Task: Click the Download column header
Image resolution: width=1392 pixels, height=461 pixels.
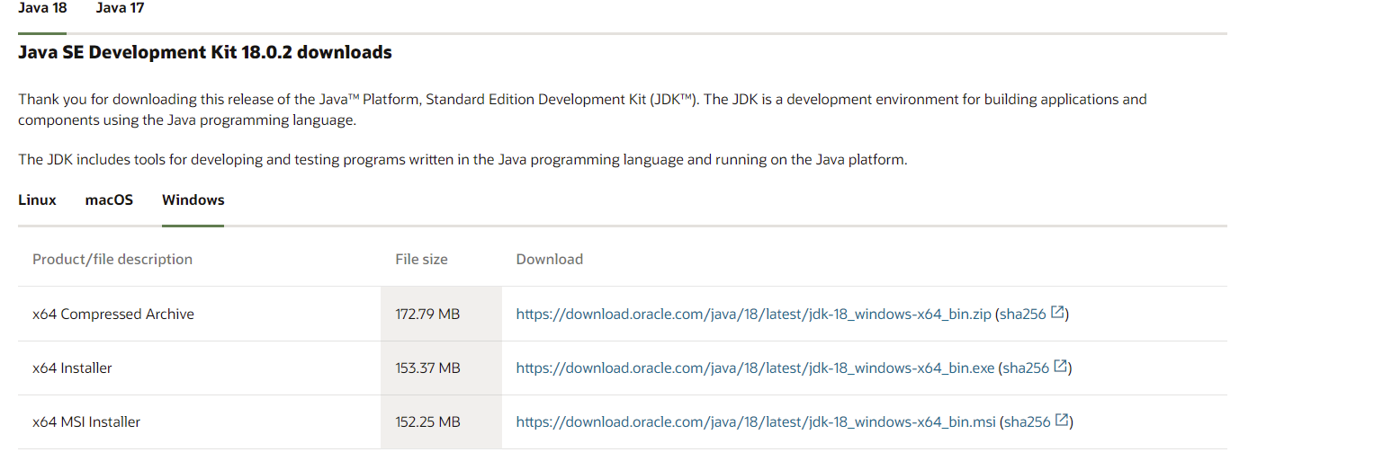Action: pos(550,259)
